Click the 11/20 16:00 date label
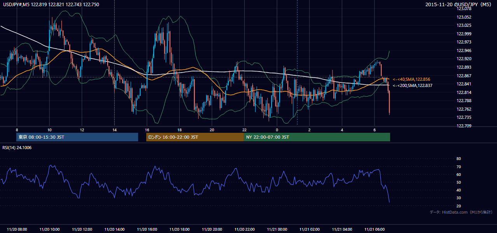 point(147,230)
